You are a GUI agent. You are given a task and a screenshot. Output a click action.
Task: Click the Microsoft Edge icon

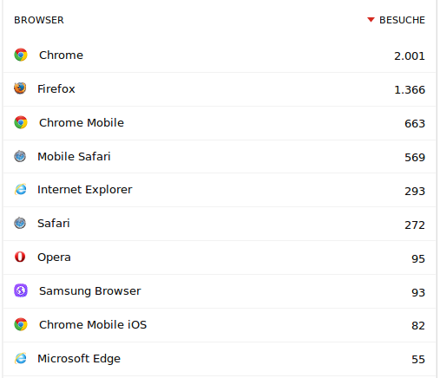pyautogui.click(x=20, y=358)
